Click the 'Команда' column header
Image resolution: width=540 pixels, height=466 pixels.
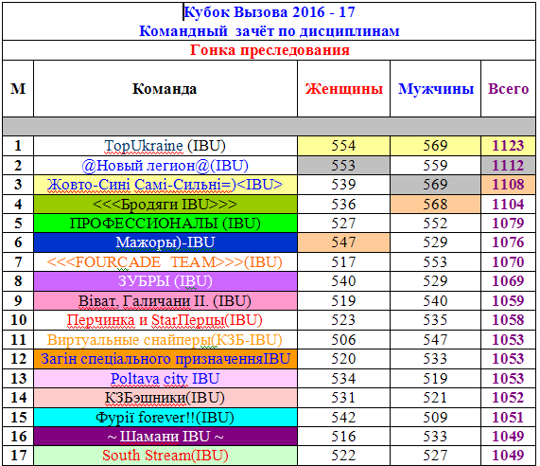165,89
